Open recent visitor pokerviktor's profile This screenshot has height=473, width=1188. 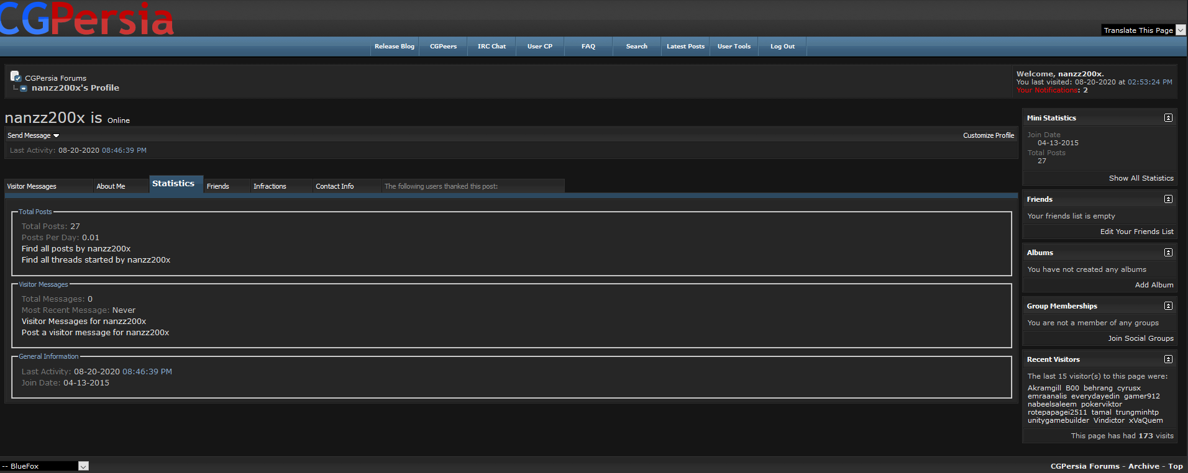pyautogui.click(x=1101, y=404)
